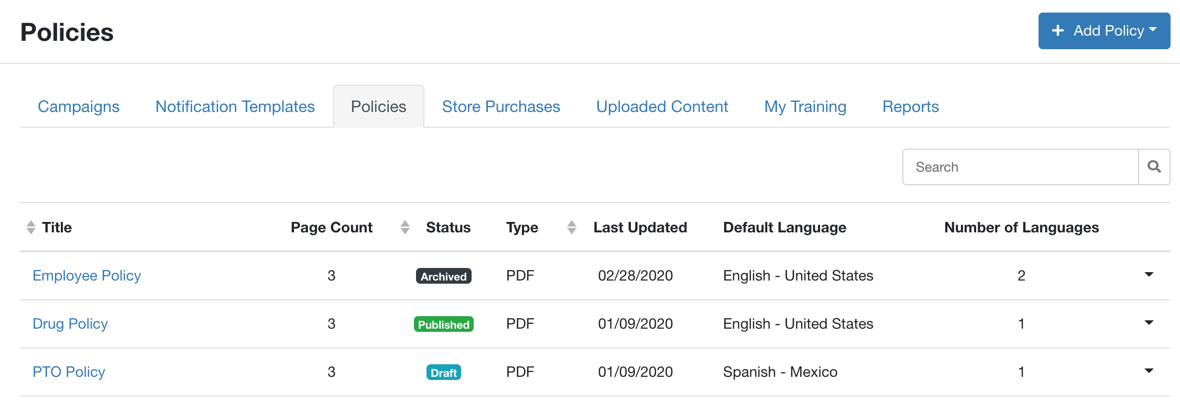Click the Drug Policy English - United States cell
Viewport: 1180px width, 403px height.
point(798,324)
